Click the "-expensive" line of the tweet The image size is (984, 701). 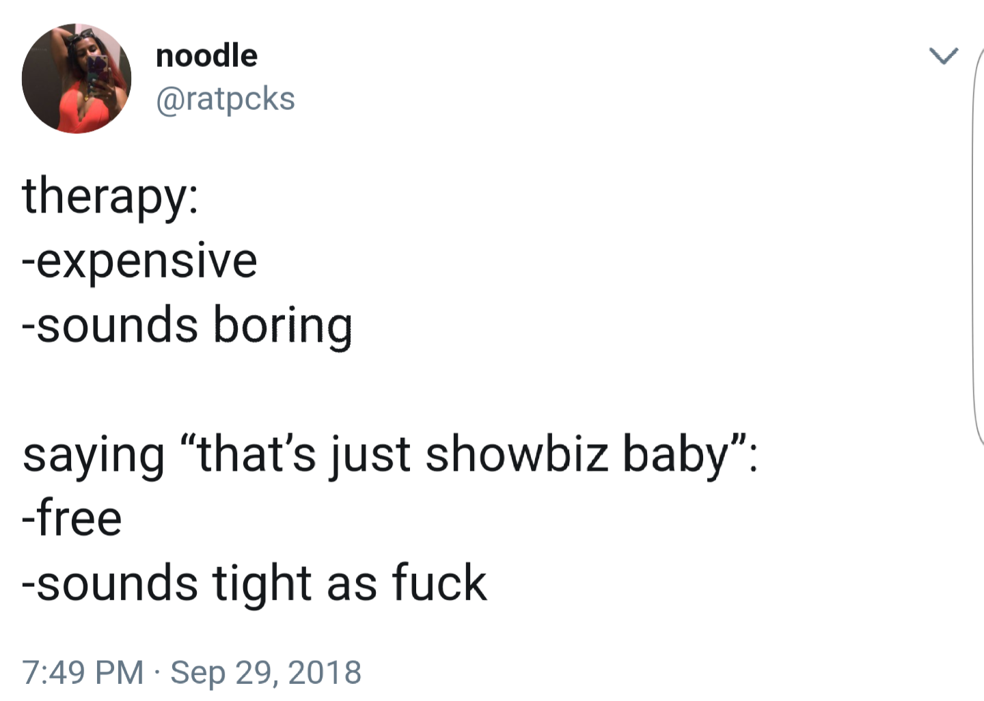point(140,260)
